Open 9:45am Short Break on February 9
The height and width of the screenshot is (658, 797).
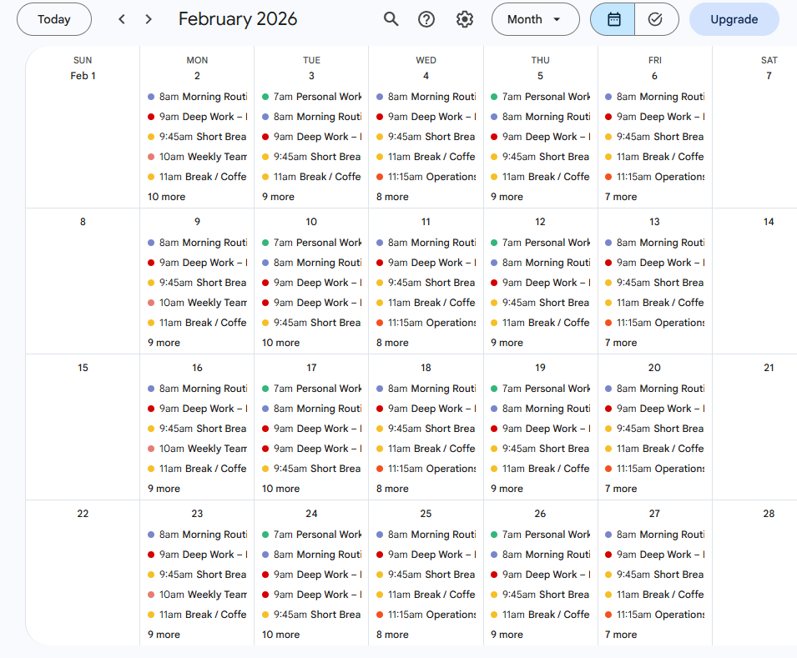pyautogui.click(x=197, y=283)
